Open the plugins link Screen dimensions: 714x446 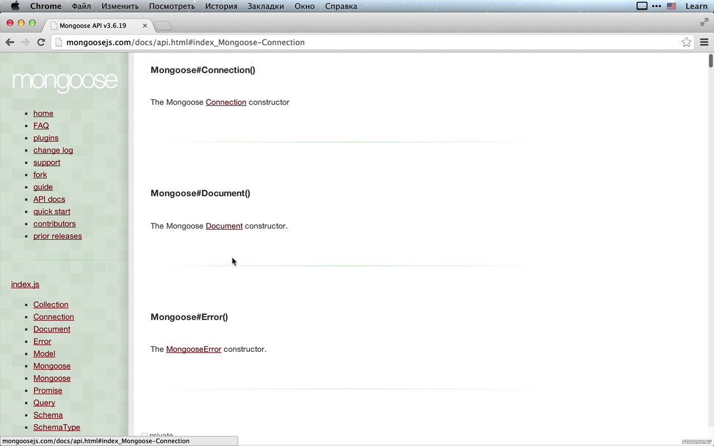(x=46, y=138)
